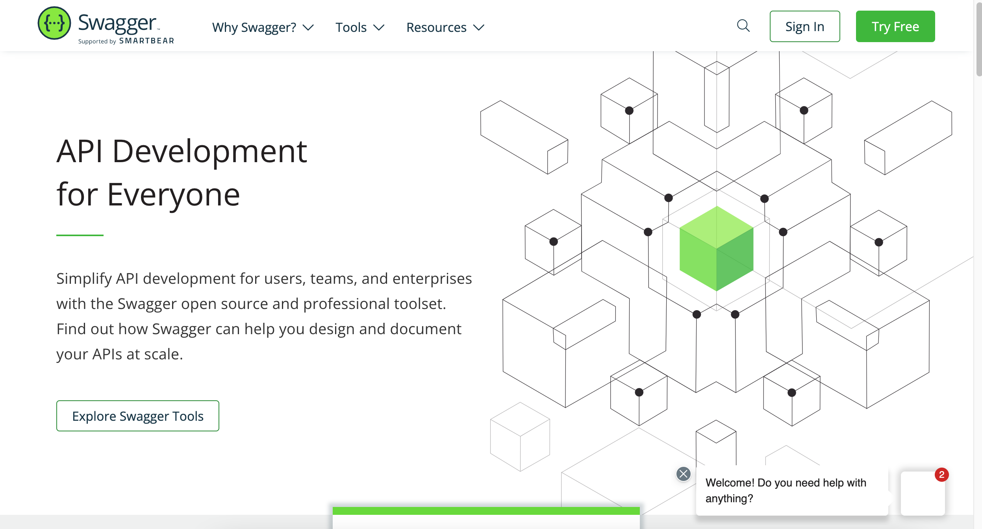Open the Why Swagger? menu

(x=254, y=27)
